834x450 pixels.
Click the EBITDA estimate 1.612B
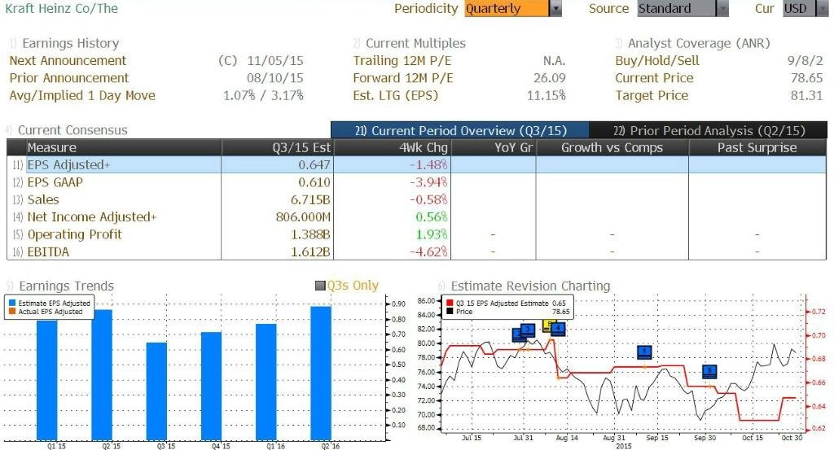coord(310,251)
